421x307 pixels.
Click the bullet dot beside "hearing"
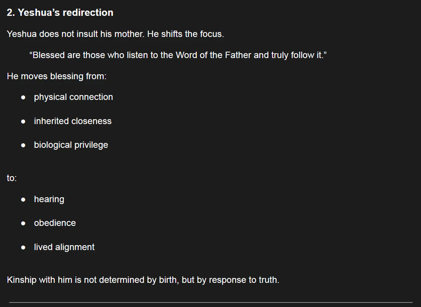coord(23,200)
